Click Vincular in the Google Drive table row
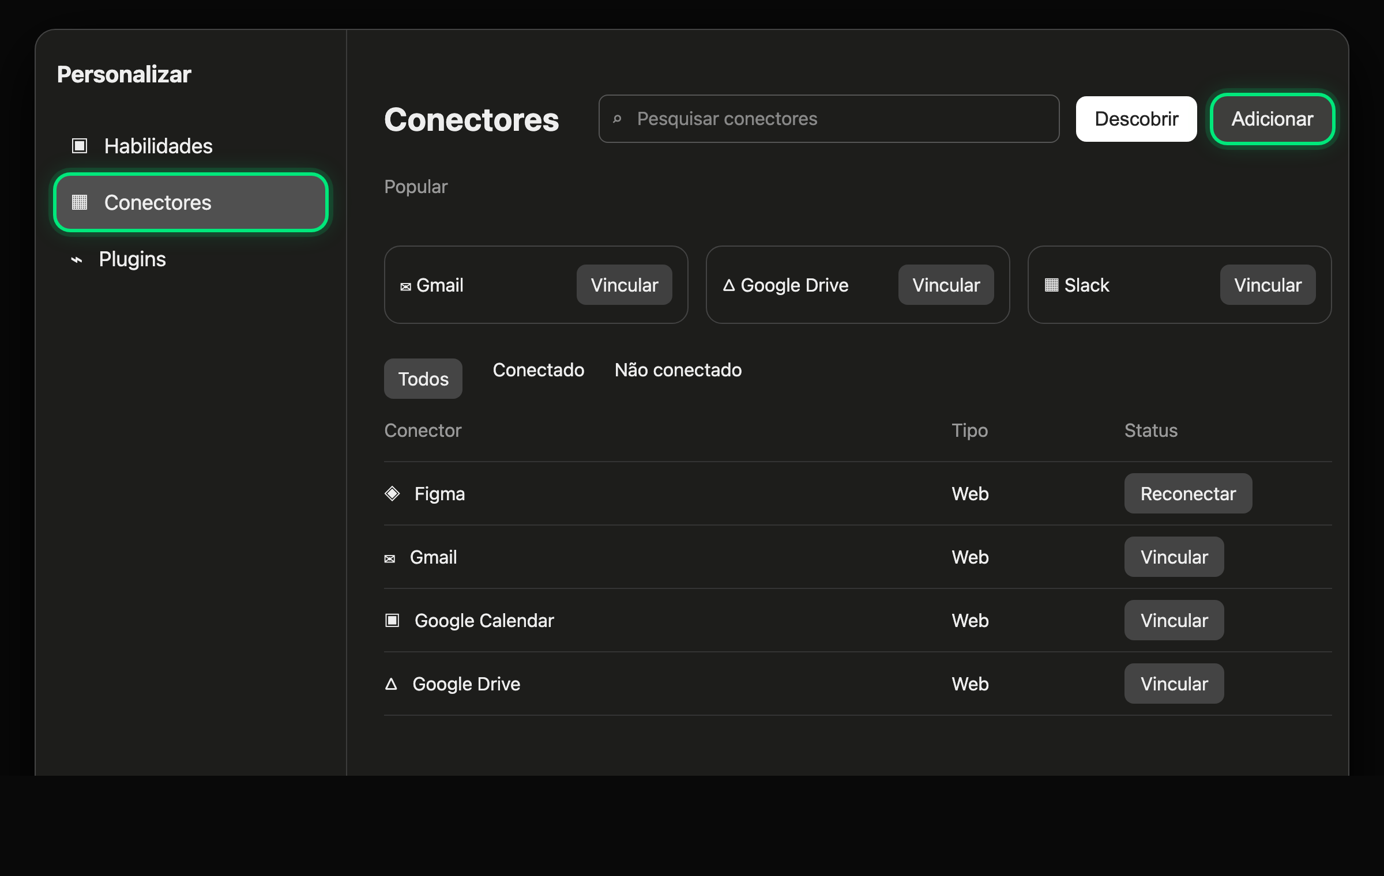1384x876 pixels. click(x=1174, y=684)
